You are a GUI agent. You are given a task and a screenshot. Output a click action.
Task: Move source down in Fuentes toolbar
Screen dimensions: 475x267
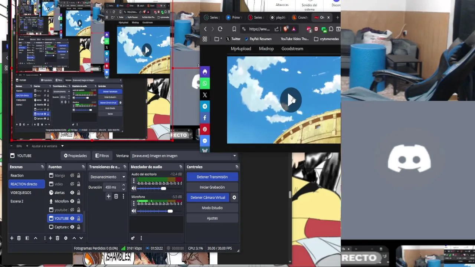[x=81, y=238]
